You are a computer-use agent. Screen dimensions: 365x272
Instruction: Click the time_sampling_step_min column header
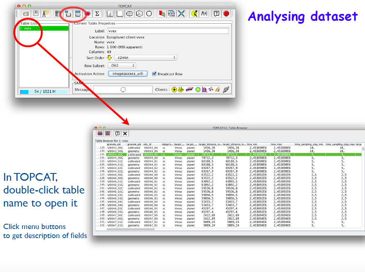pos(310,144)
